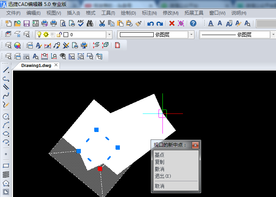
Task: Toggle layer lock padlock icon
Action: click(x=59, y=35)
